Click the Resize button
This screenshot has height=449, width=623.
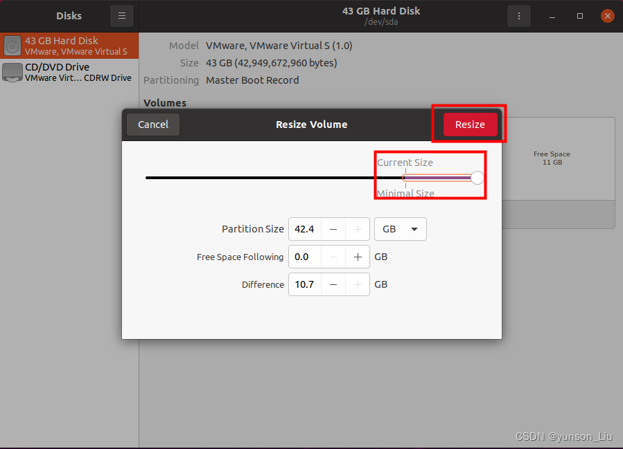(470, 125)
